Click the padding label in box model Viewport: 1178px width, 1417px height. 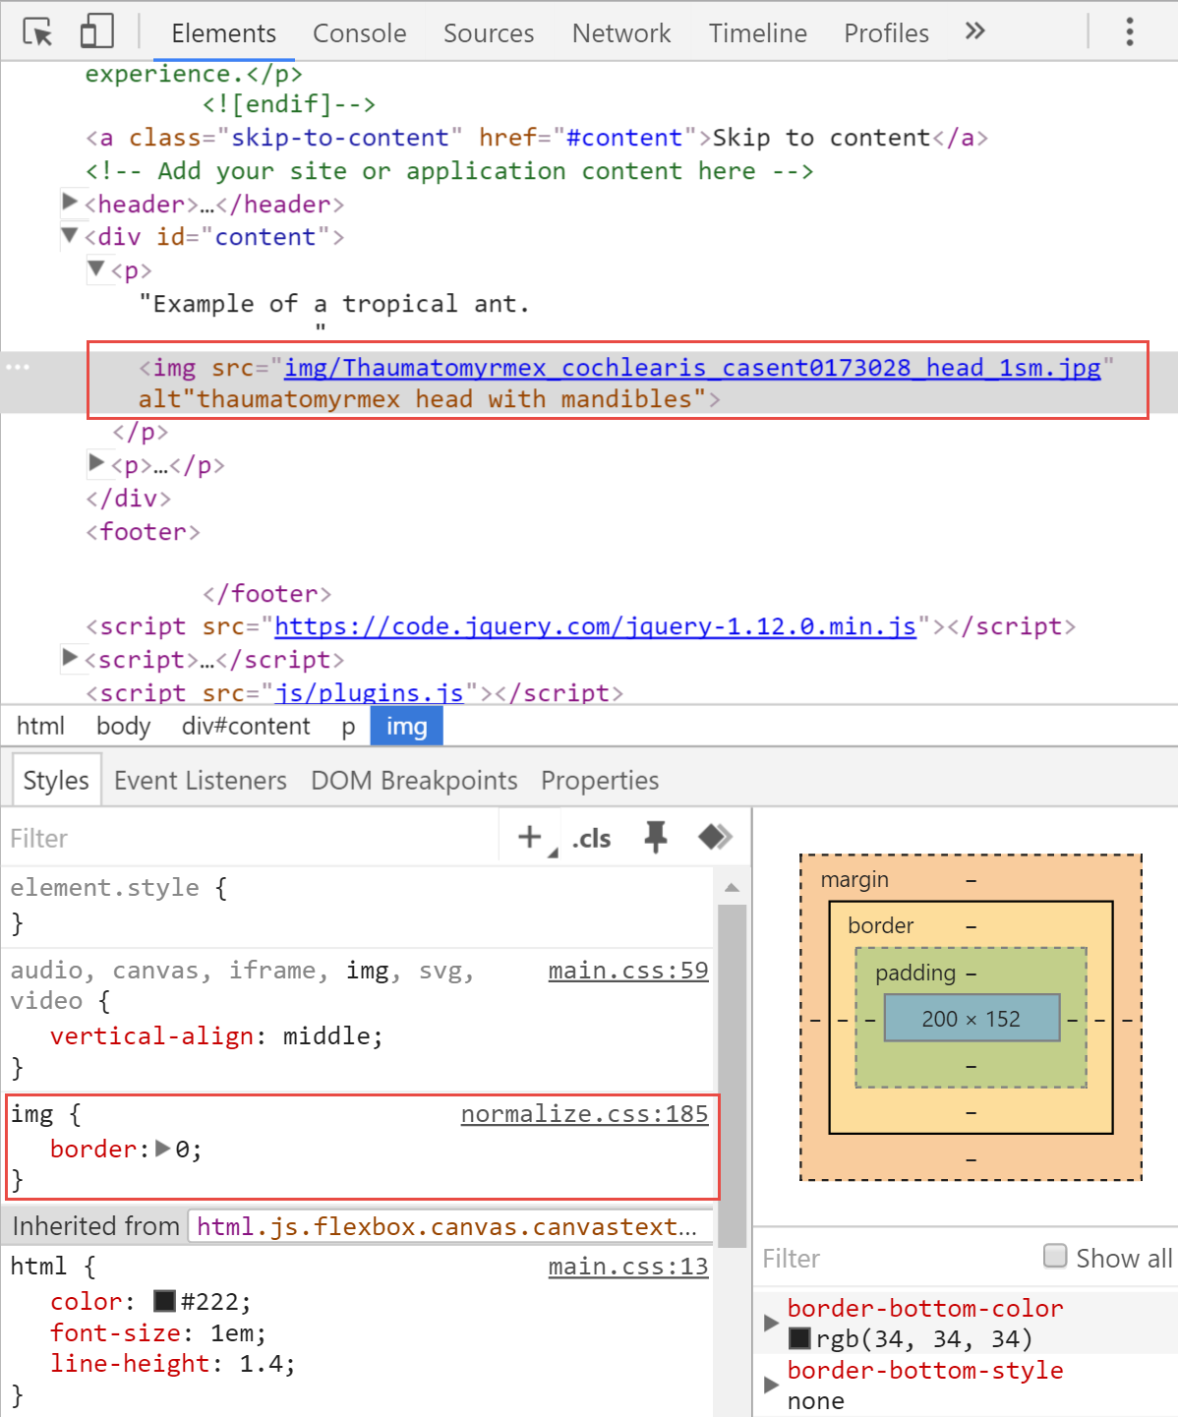(915, 973)
